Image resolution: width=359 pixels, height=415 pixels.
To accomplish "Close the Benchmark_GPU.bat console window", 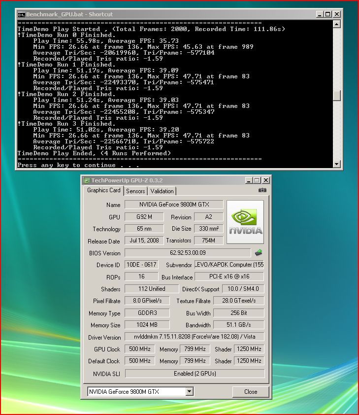I will 336,14.
